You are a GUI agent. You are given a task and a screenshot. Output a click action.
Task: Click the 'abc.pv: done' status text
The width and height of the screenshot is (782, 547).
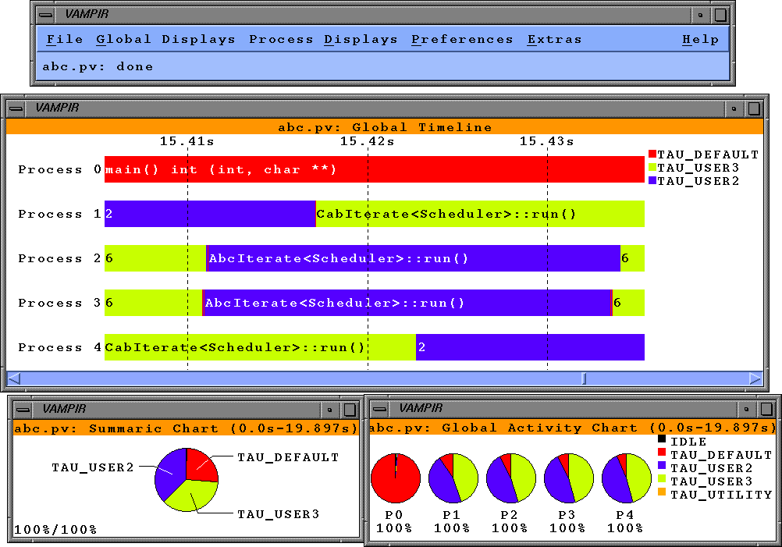(98, 67)
